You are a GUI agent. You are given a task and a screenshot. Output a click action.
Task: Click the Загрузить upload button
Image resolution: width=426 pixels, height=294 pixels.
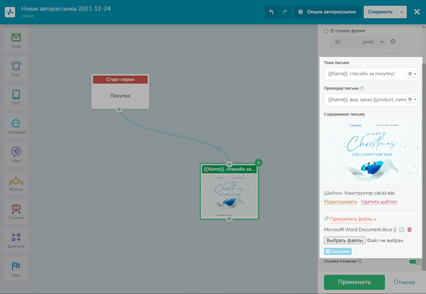pyautogui.click(x=338, y=251)
